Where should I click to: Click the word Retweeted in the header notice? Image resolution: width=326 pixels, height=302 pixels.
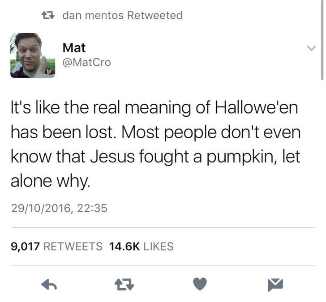point(155,15)
